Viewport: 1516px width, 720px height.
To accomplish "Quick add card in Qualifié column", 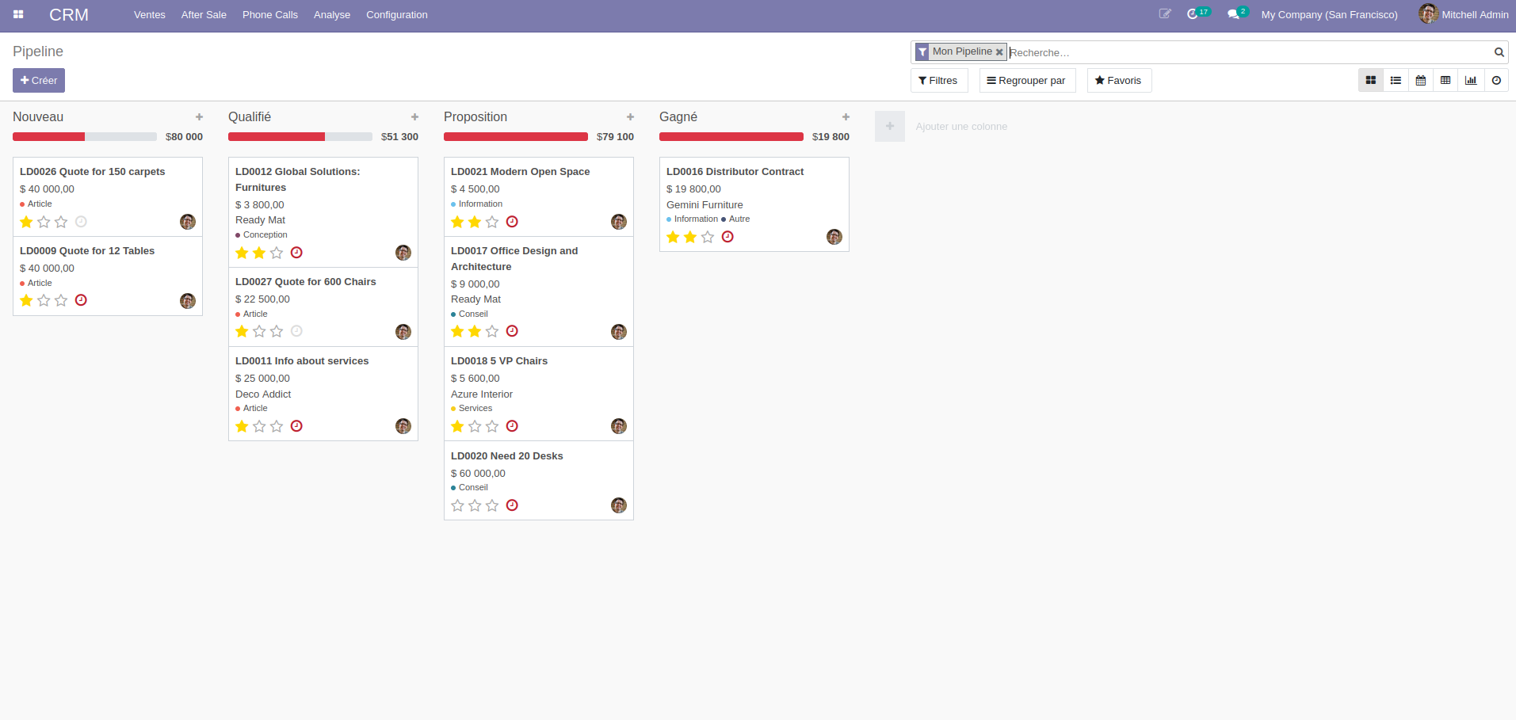I will coord(414,116).
